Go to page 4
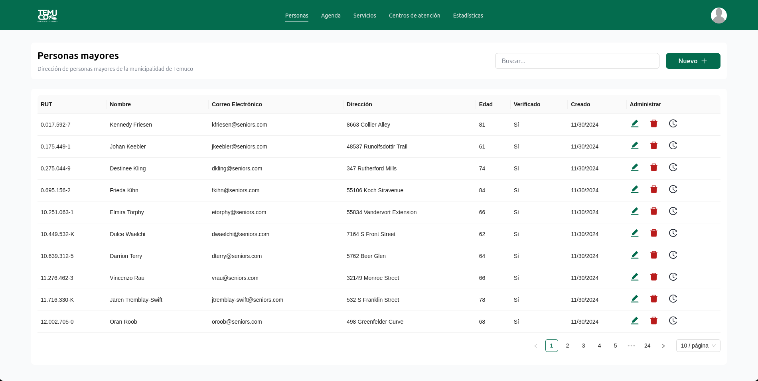 (x=599, y=346)
